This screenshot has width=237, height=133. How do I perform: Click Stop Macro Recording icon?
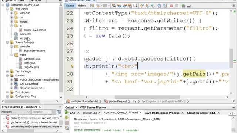click(177, 6)
